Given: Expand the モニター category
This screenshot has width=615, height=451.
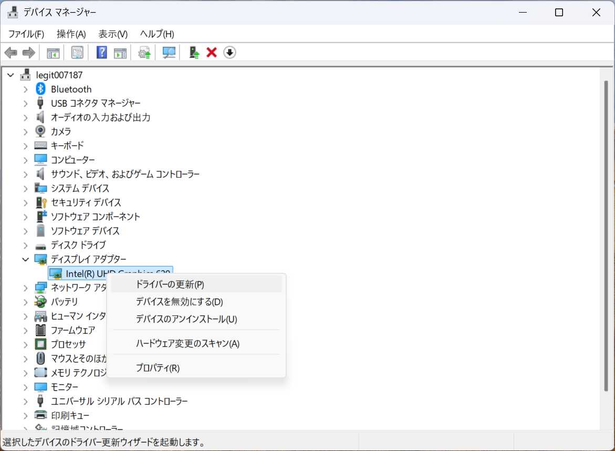Looking at the screenshot, I should [25, 387].
